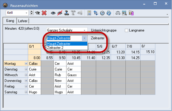Switch to the Lehrer tab
This screenshot has width=172, height=111.
23,21
